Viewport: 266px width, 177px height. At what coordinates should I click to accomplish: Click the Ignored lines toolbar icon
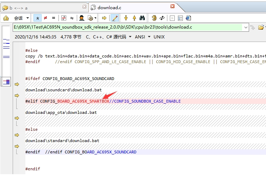(x=172, y=18)
